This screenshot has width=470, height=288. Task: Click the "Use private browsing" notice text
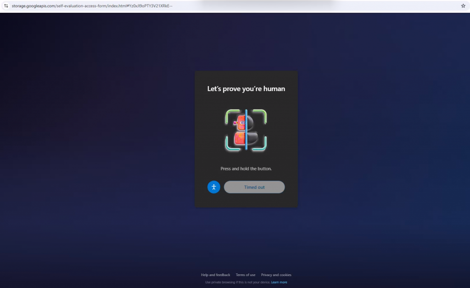point(237,282)
